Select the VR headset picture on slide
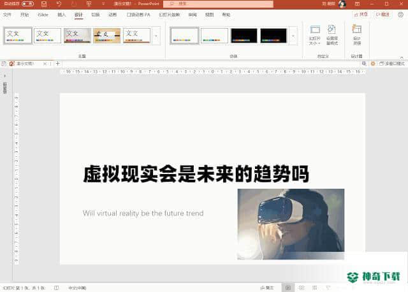The height and width of the screenshot is (292, 408). tap(291, 224)
